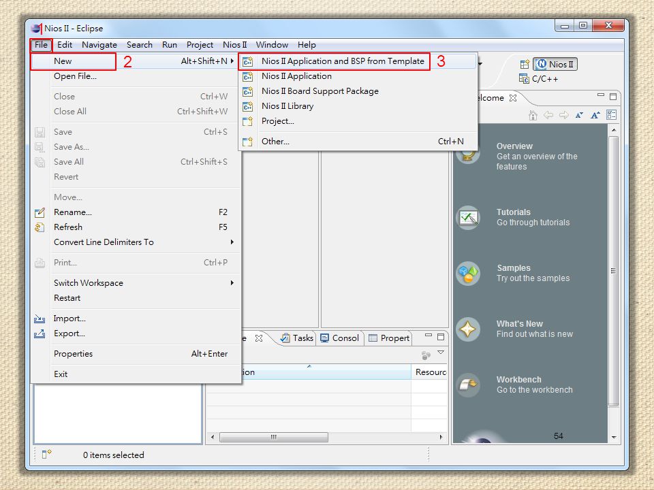Click the Samples shapes icon
Screen dimensions: 654x490
point(468,274)
